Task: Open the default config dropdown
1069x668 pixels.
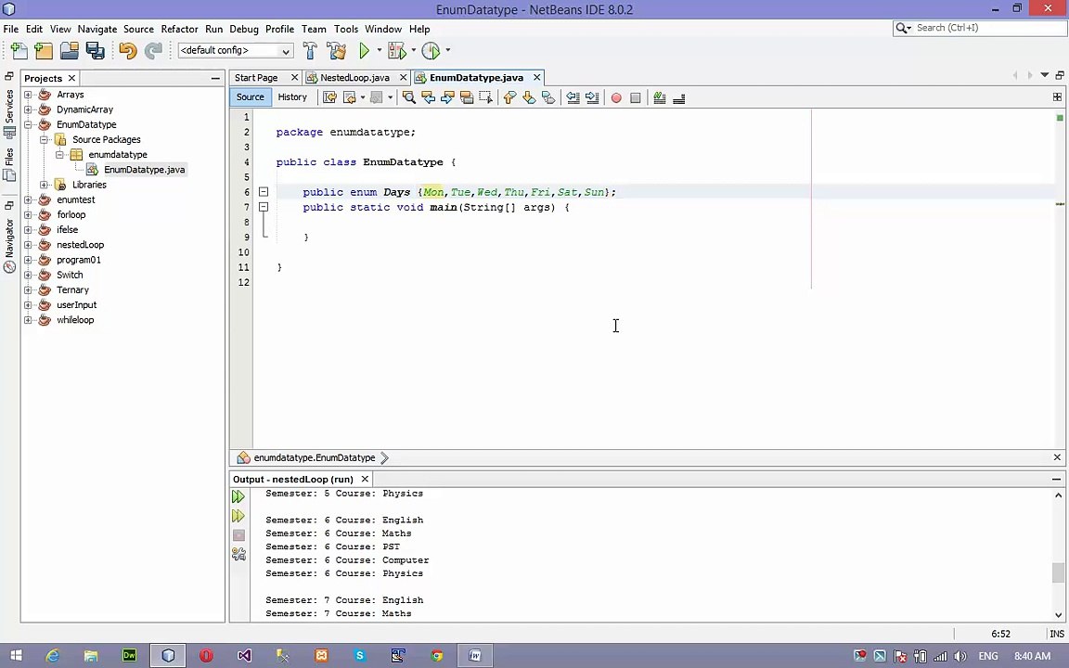Action: [x=235, y=50]
